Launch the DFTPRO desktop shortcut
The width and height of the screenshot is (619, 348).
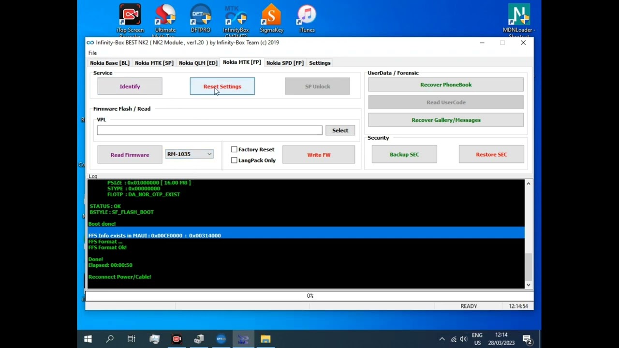(201, 19)
